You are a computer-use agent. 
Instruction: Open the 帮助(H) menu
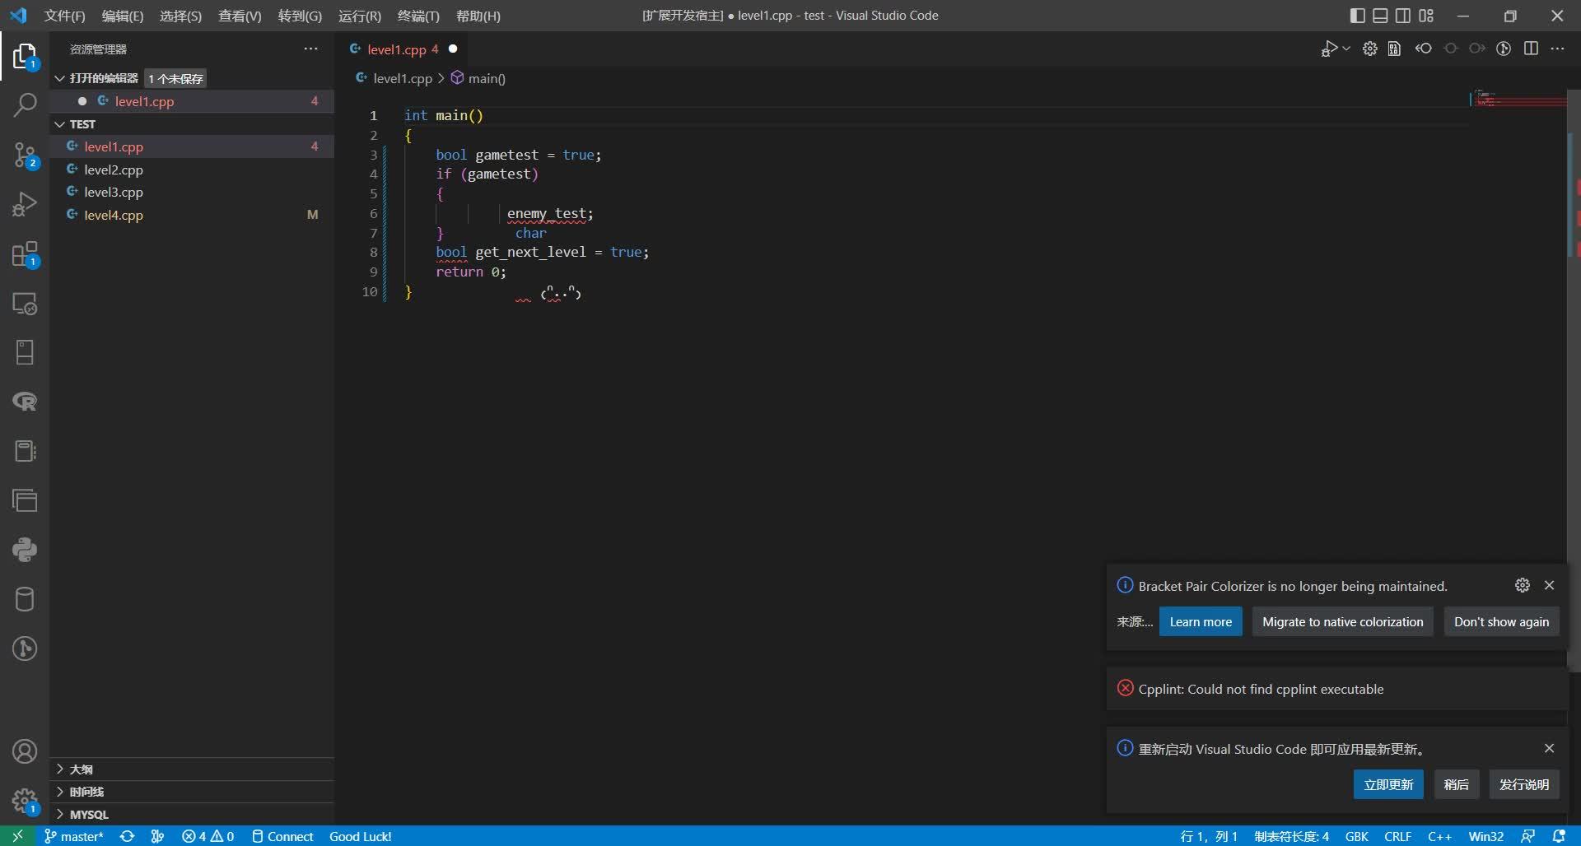point(479,16)
